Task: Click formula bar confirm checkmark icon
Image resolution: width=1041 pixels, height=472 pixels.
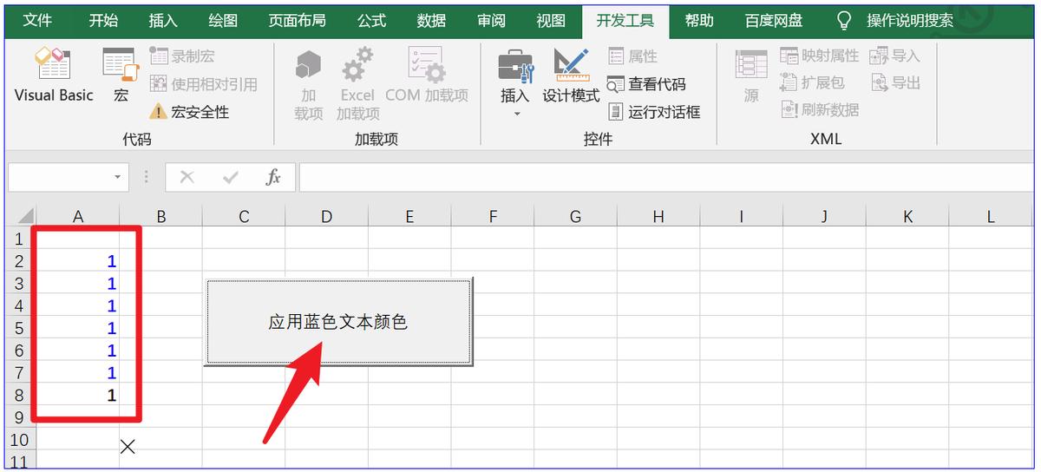Action: pyautogui.click(x=230, y=178)
